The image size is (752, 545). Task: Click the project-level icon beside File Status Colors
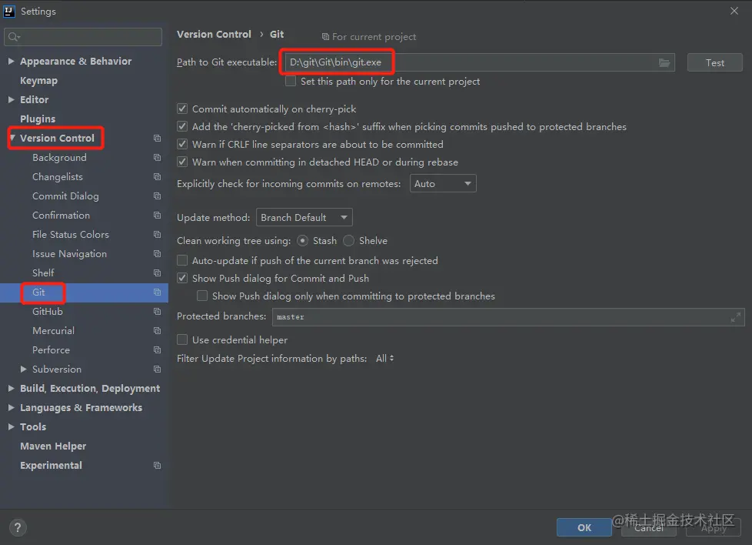pos(157,234)
